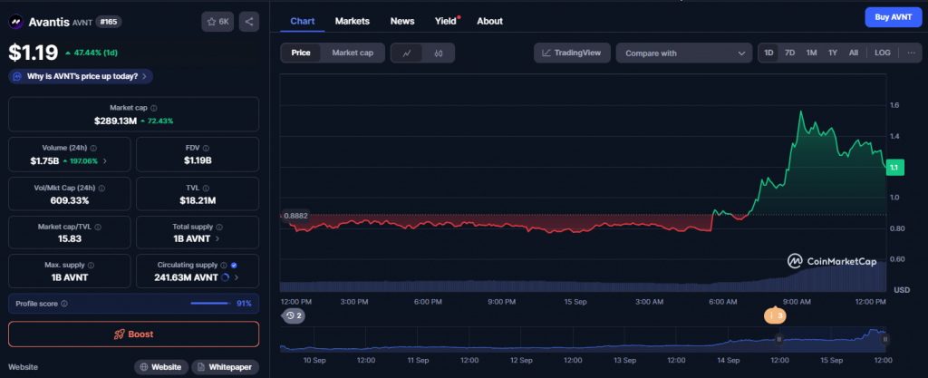
Task: Click the #165 rank badge
Action: pyautogui.click(x=109, y=22)
